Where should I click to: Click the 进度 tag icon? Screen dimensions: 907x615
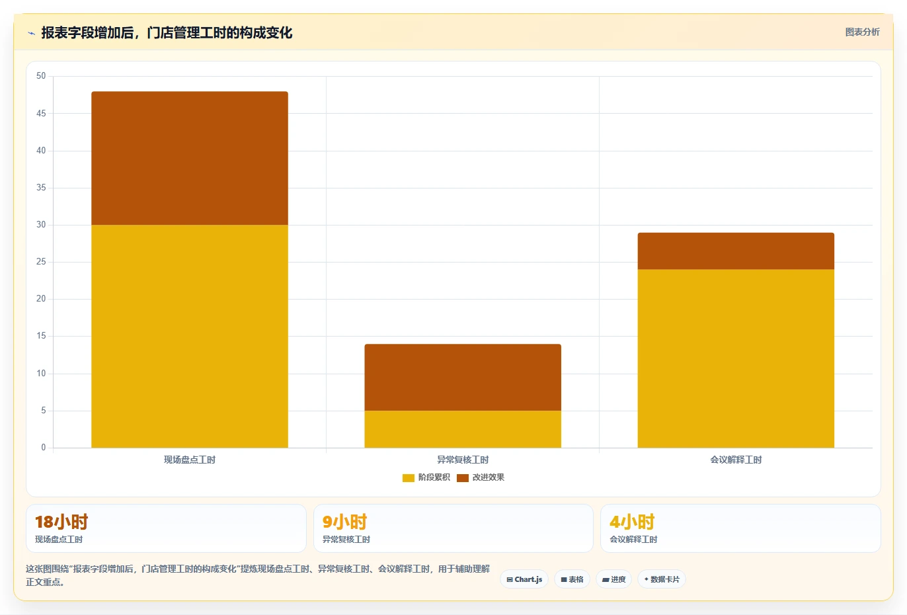pyautogui.click(x=606, y=579)
